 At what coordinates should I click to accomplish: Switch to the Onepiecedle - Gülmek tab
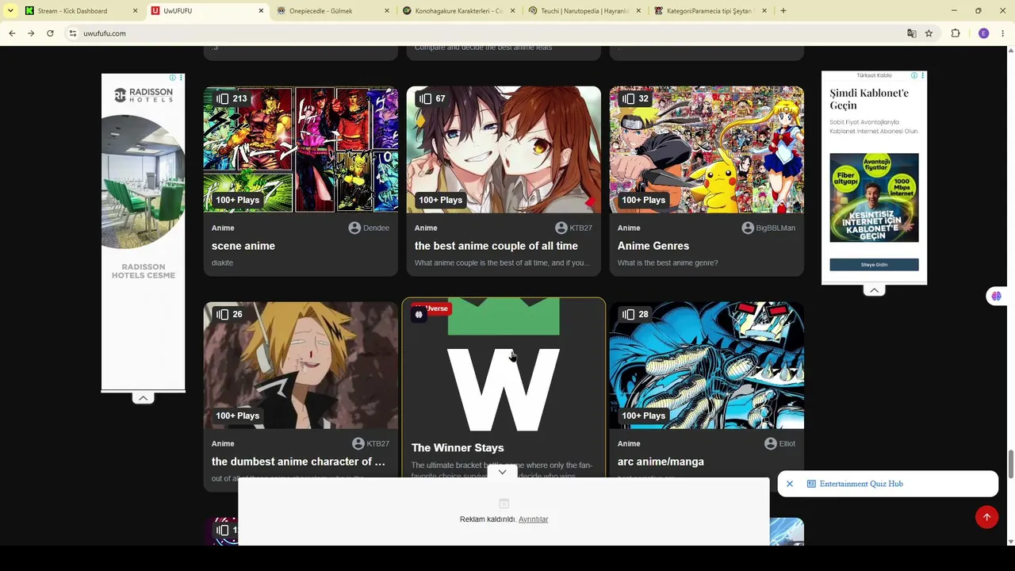[332, 11]
